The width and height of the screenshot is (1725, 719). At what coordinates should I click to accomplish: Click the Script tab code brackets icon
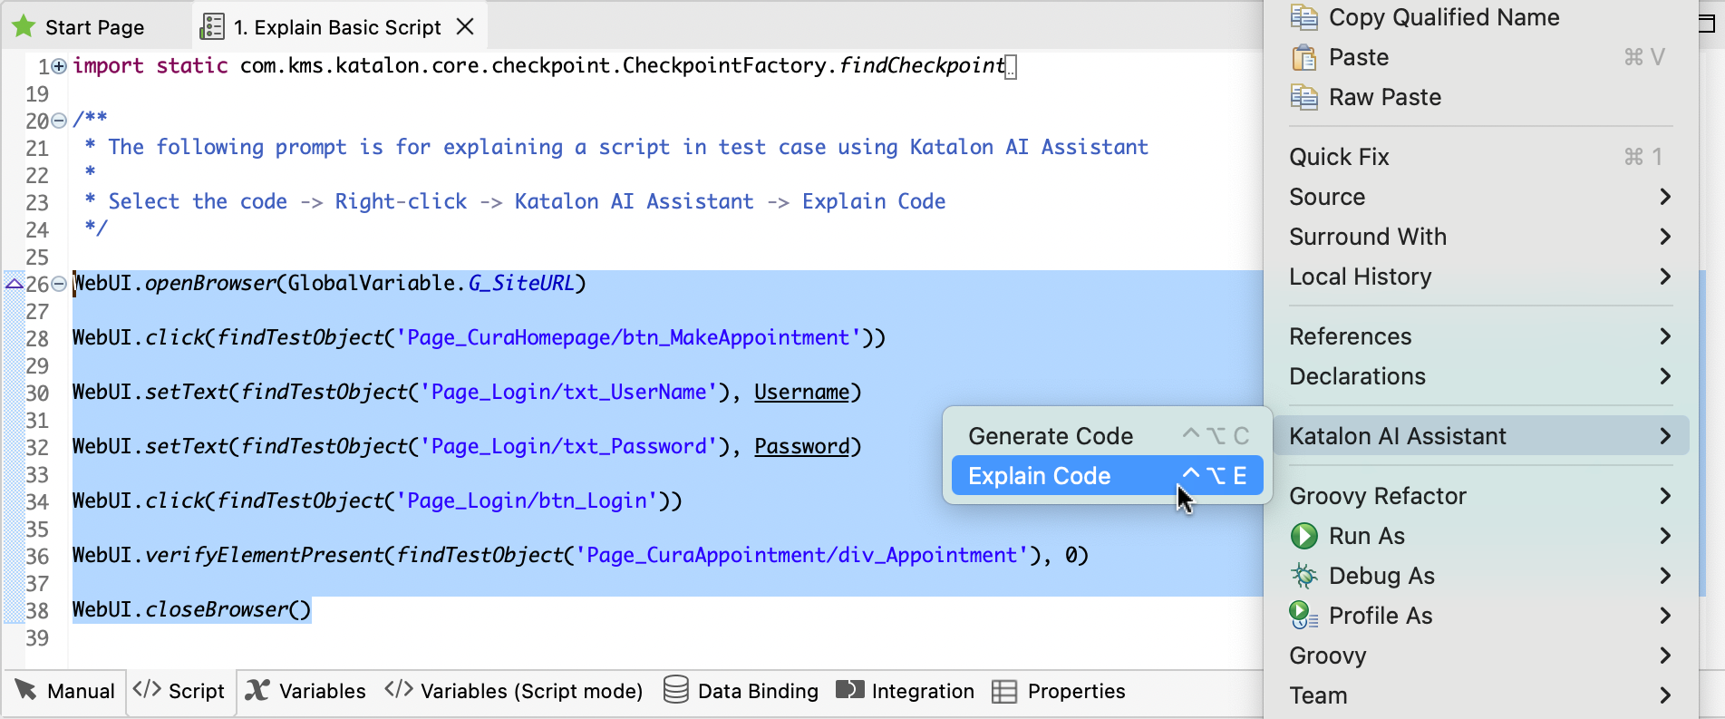(x=147, y=689)
